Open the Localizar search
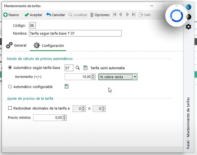Viewport: 197px width, 155px height. tap(78, 15)
